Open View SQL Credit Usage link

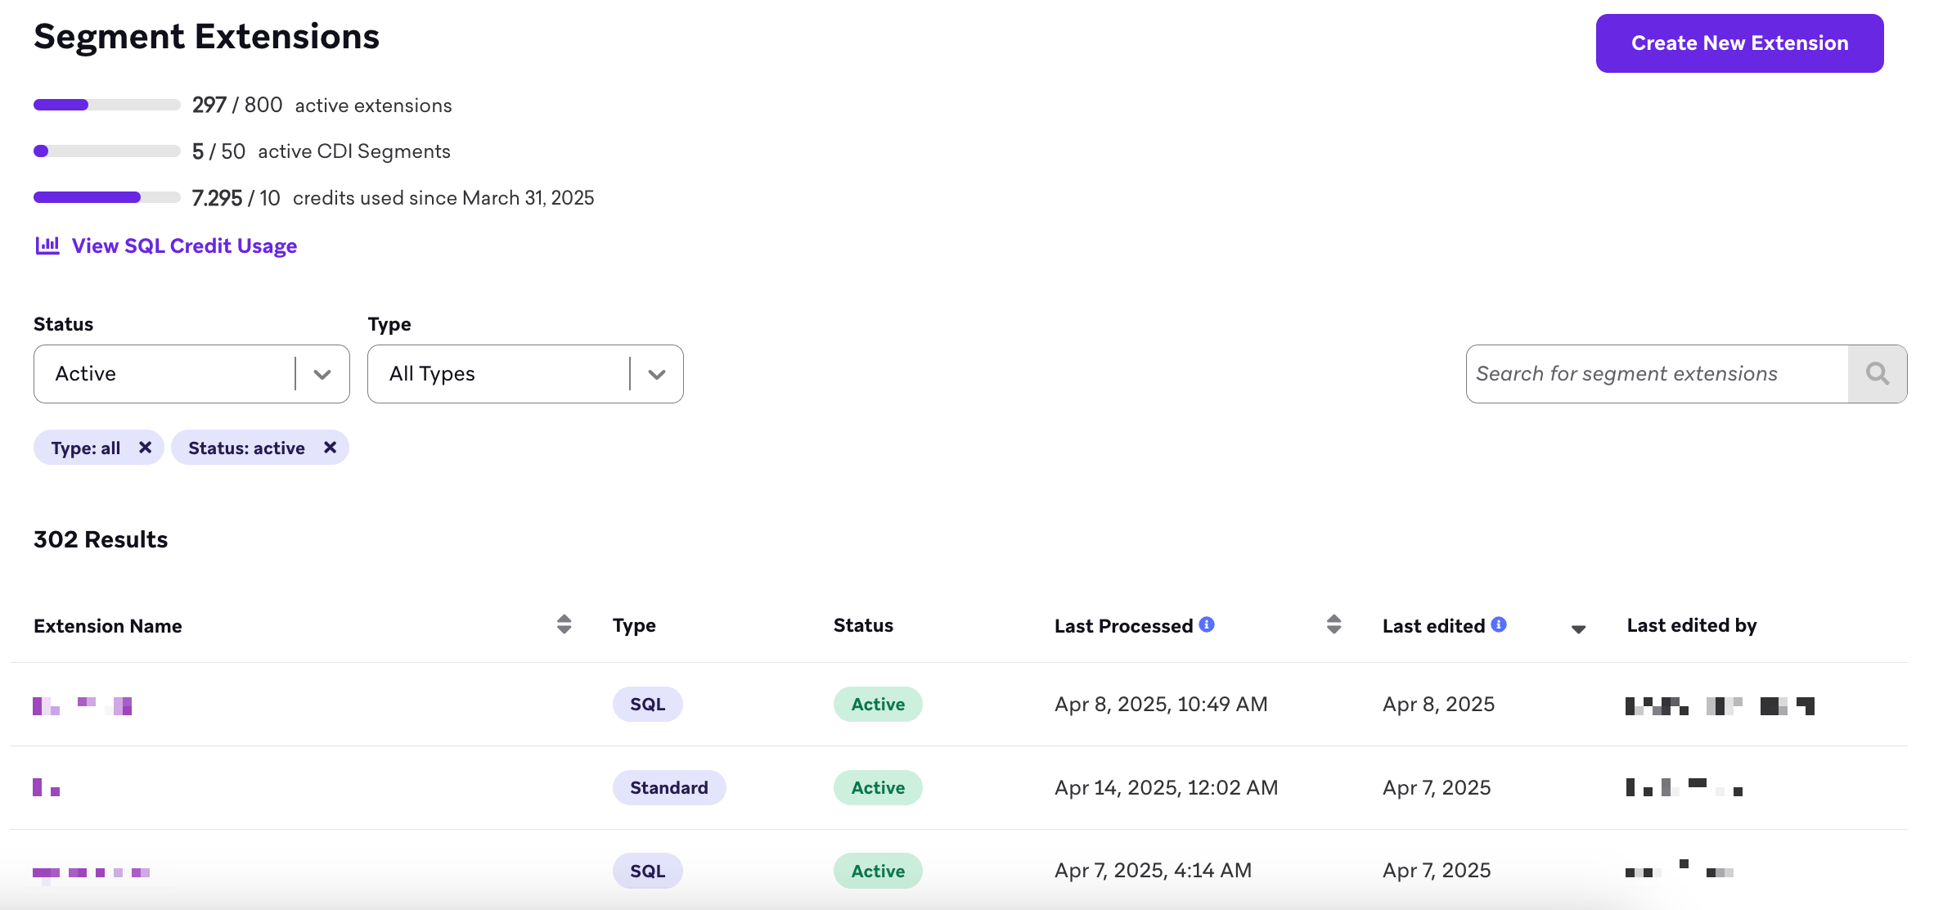tap(184, 246)
